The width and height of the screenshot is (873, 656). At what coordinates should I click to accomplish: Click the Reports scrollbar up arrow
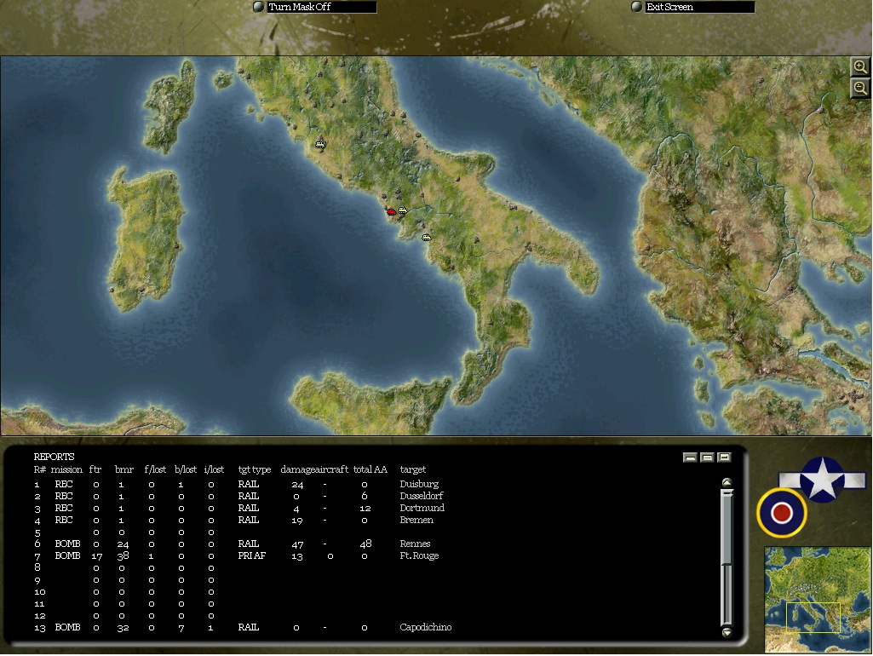[727, 482]
